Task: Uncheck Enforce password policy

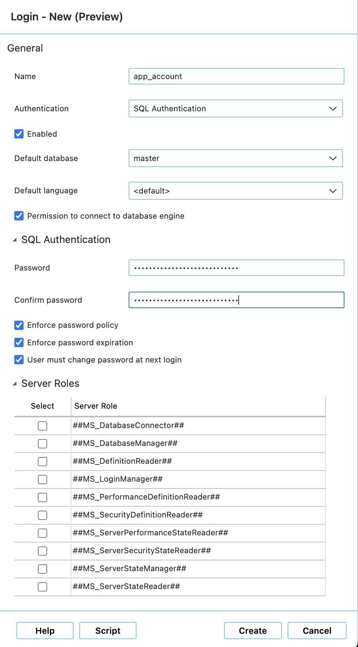Action: [19, 325]
